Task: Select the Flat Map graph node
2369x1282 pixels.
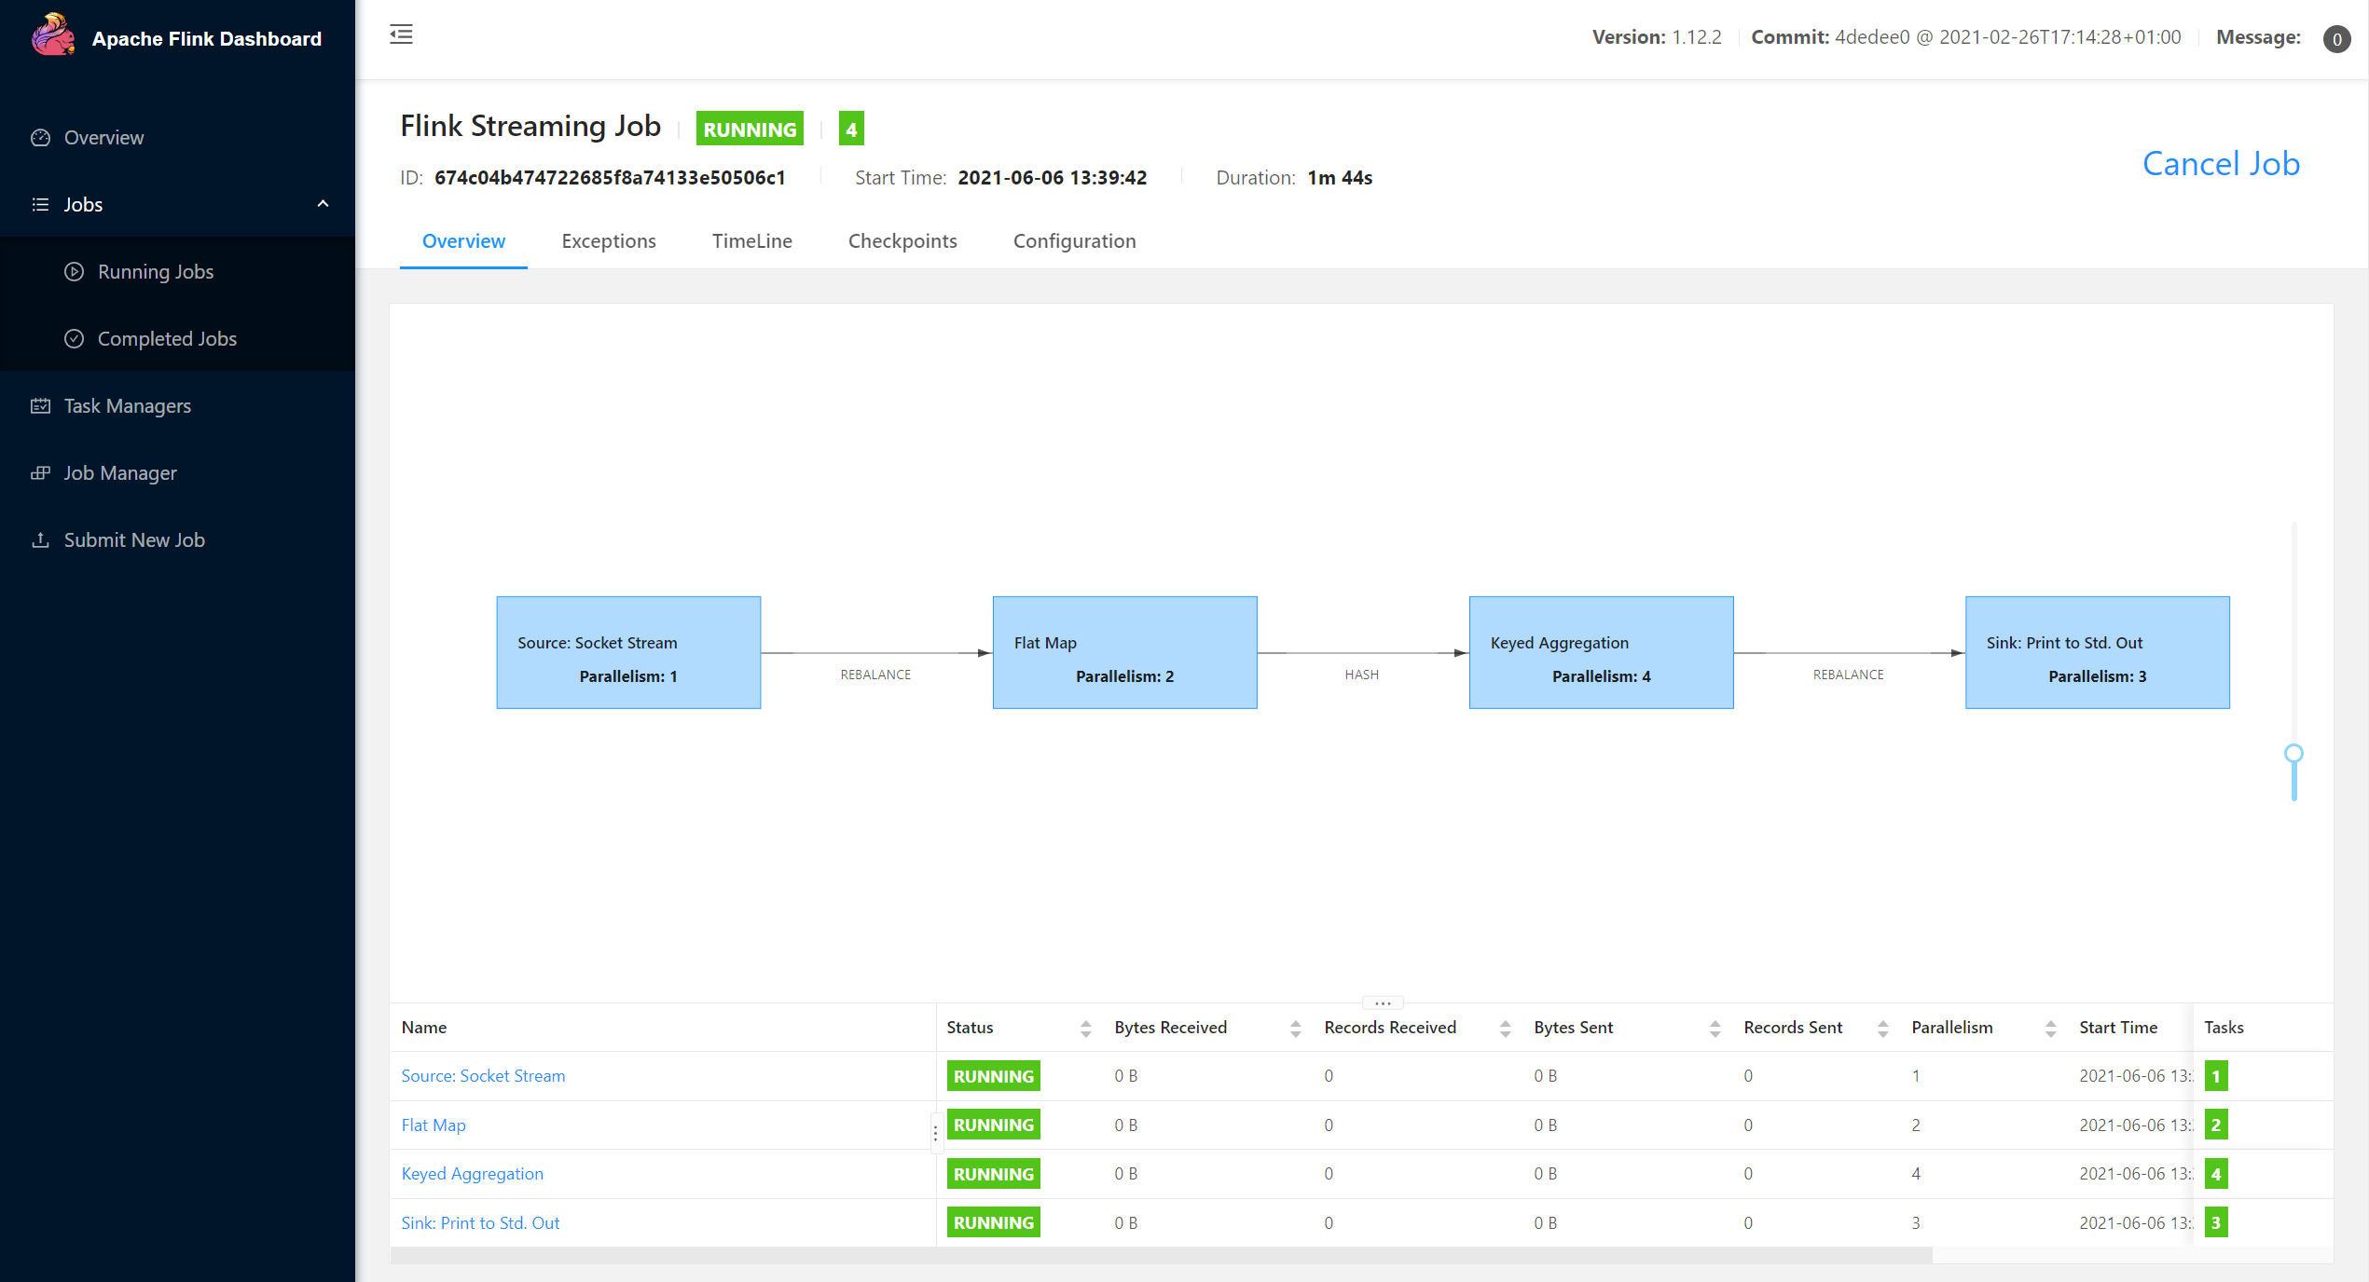Action: [1124, 652]
